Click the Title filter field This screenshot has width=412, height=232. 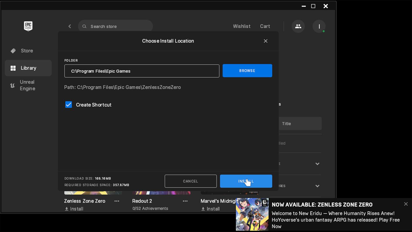pos(300,123)
